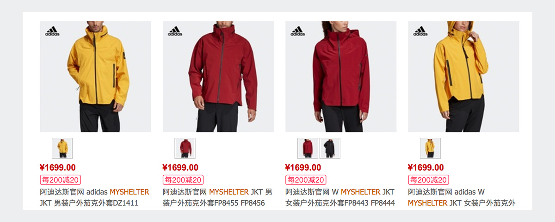The height and width of the screenshot is (222, 555).
Task: Open product title with FP8443 FP8444
Action: [x=340, y=197]
